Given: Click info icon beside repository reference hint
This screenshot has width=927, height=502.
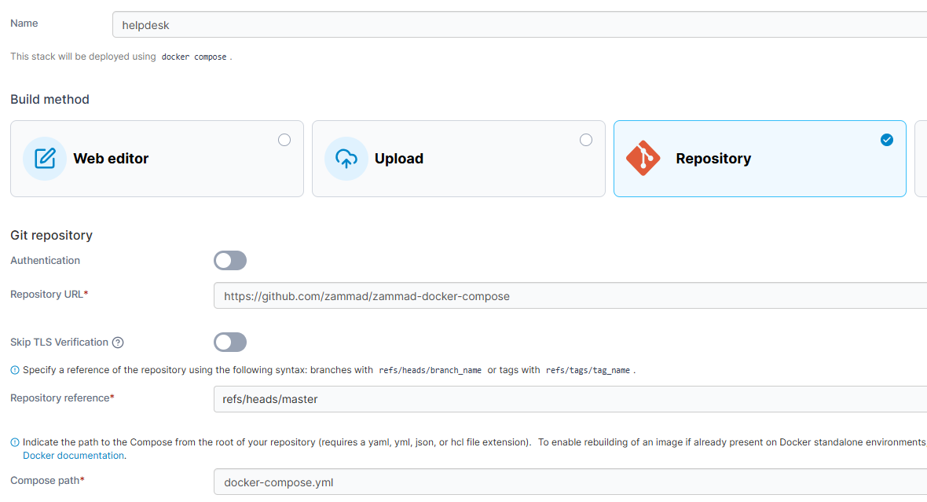Looking at the screenshot, I should 15,370.
